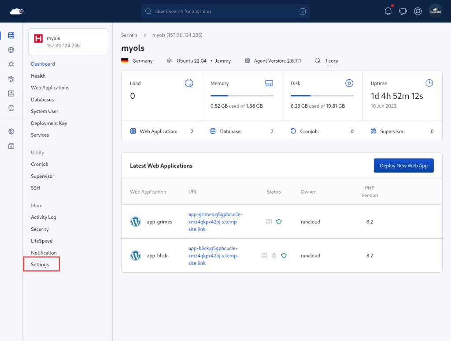Click the app-blick WordPress logo
451x341 pixels.
tap(136, 255)
